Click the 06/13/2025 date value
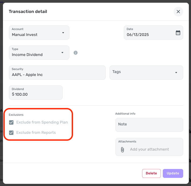This screenshot has height=186, width=191. pyautogui.click(x=138, y=35)
